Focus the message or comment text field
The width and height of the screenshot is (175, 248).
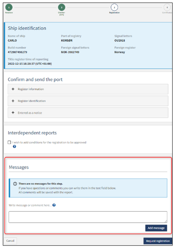click(x=88, y=217)
